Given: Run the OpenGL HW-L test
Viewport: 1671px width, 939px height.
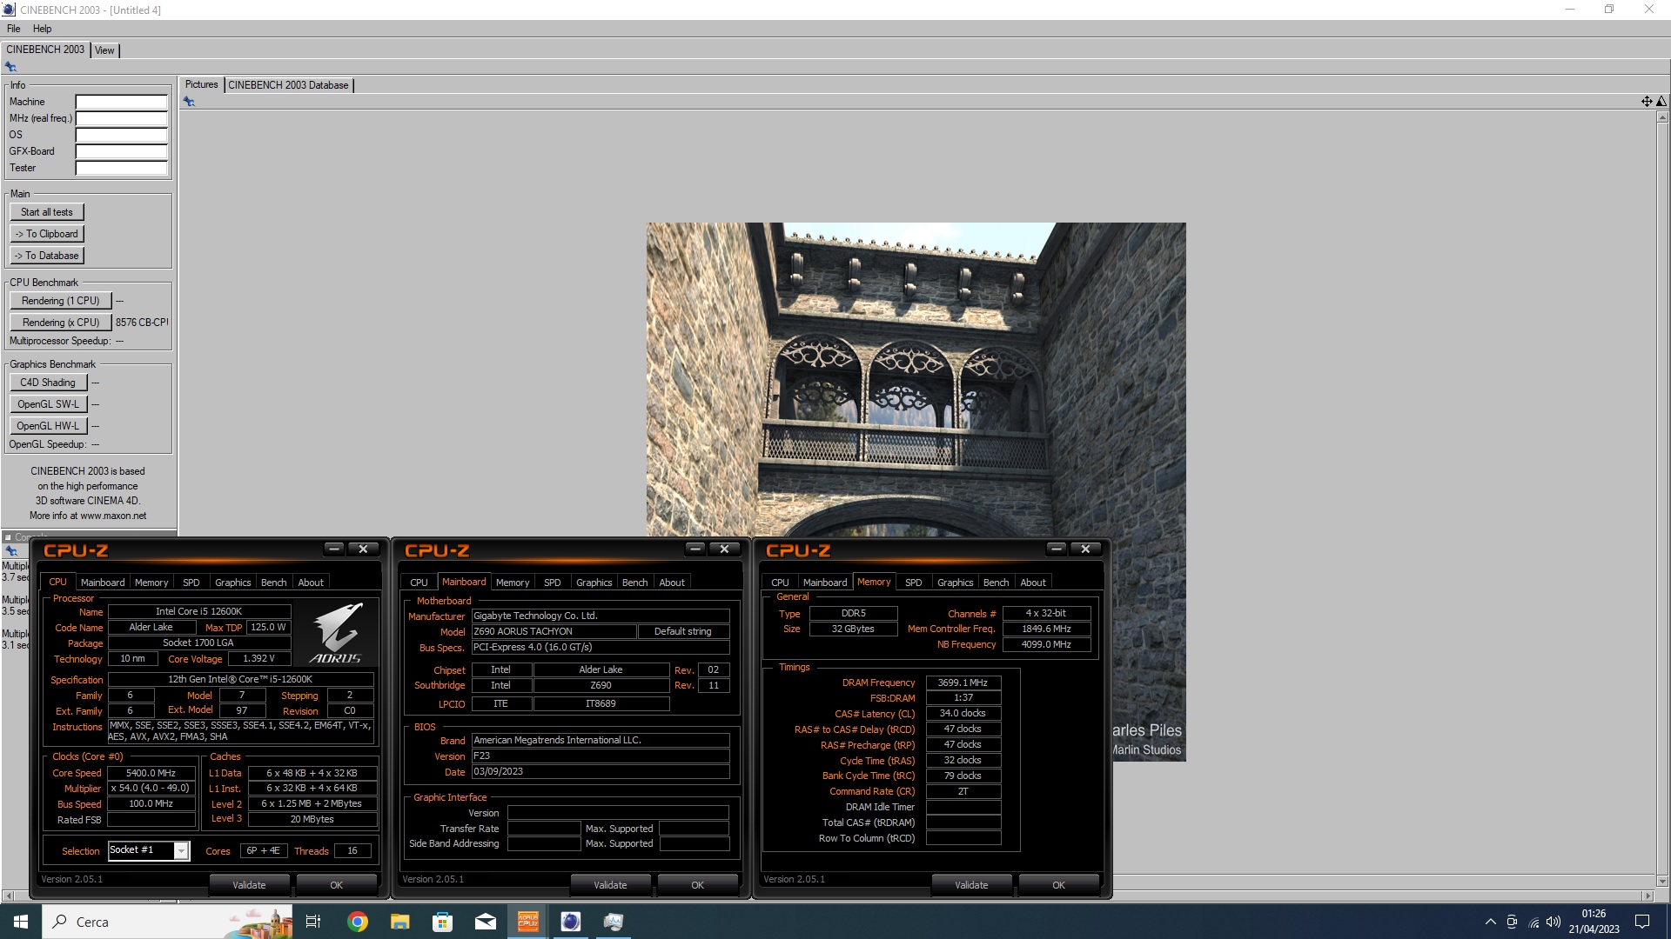Looking at the screenshot, I should [x=48, y=426].
